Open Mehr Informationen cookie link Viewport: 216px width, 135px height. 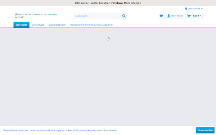point(107,130)
